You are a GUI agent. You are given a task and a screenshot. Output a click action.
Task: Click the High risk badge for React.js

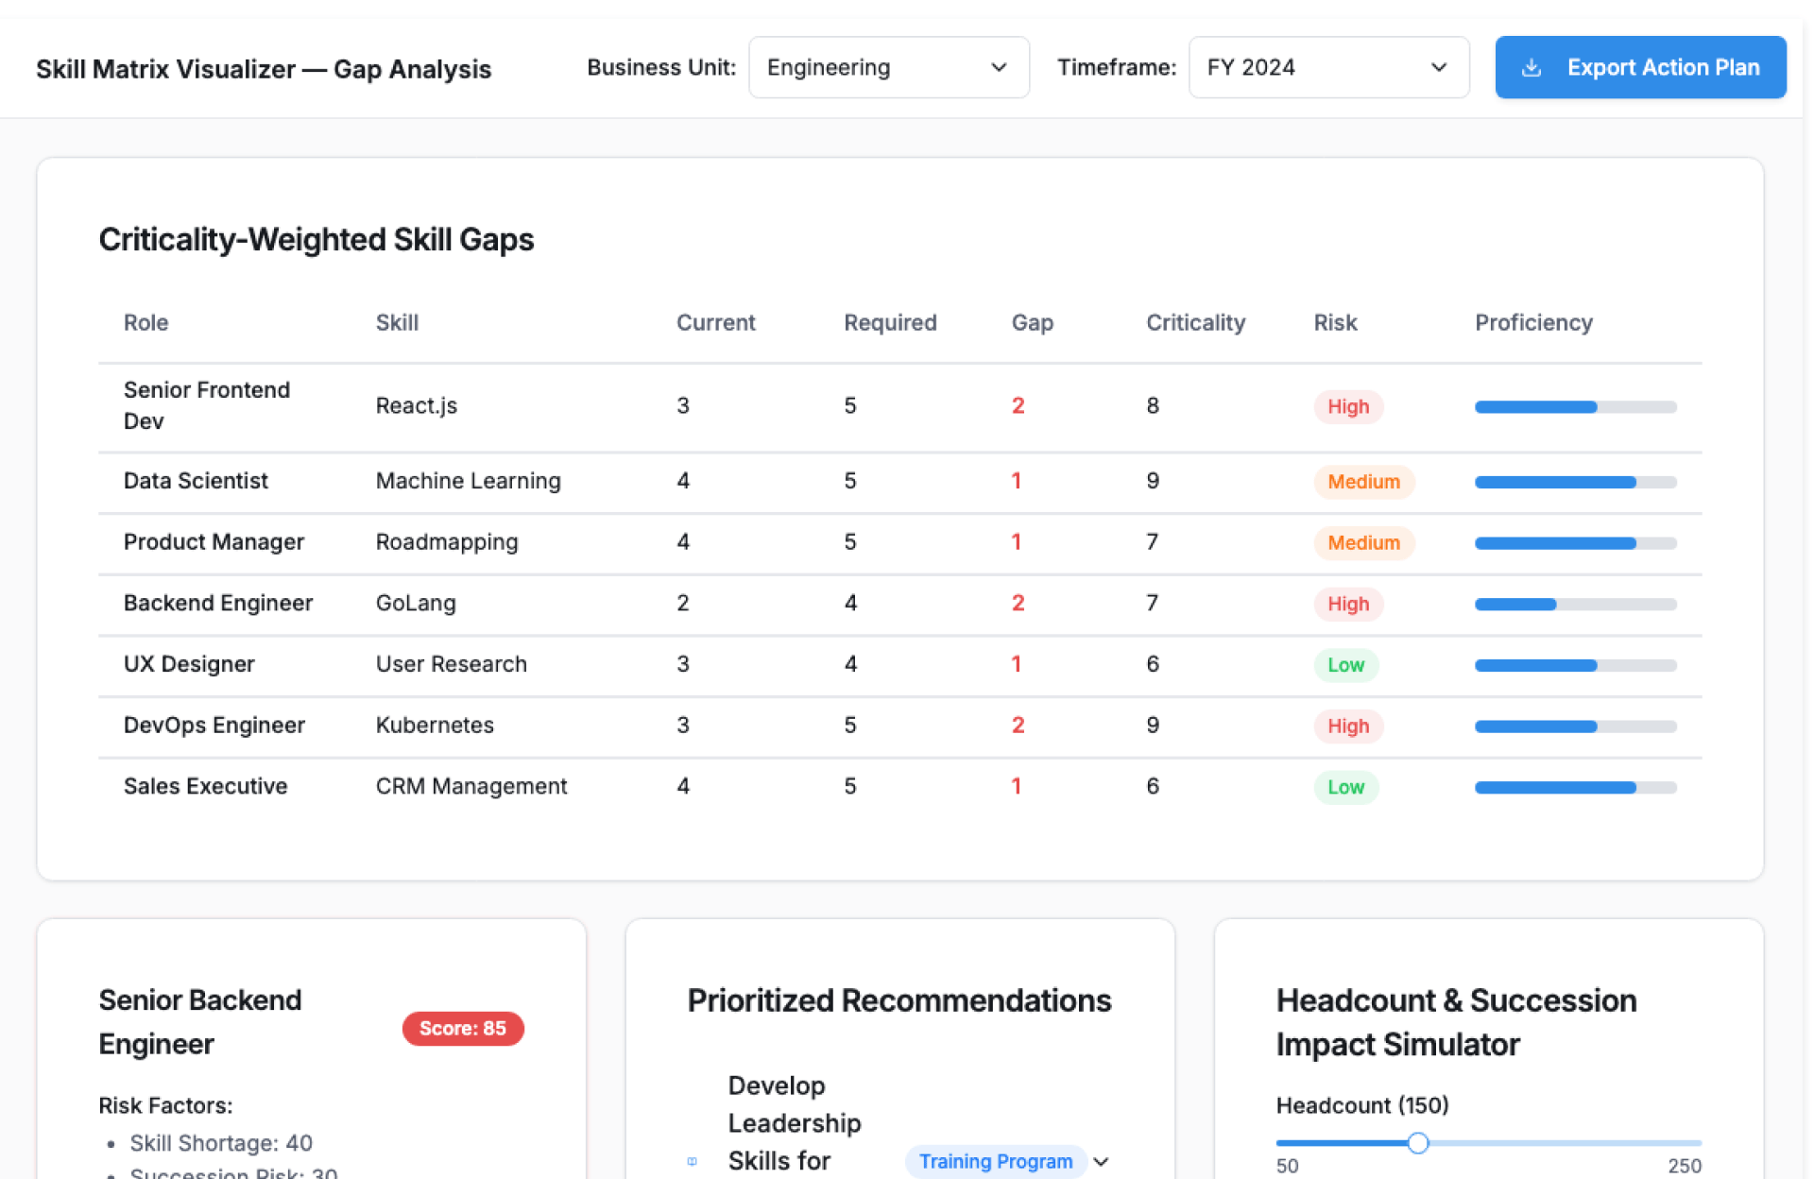[x=1347, y=407]
